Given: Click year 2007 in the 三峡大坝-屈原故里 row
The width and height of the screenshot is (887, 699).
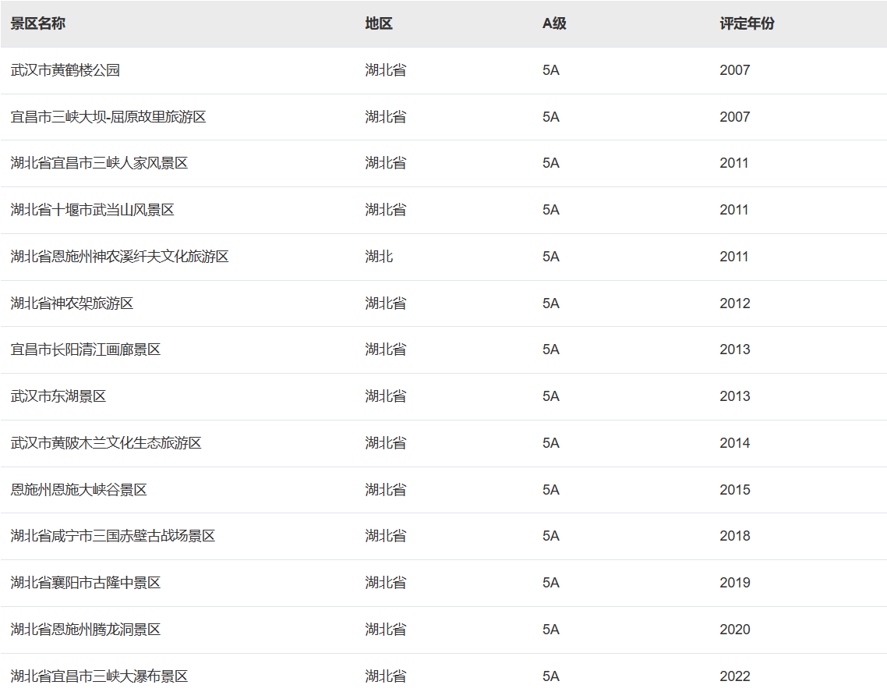Looking at the screenshot, I should (x=735, y=117).
